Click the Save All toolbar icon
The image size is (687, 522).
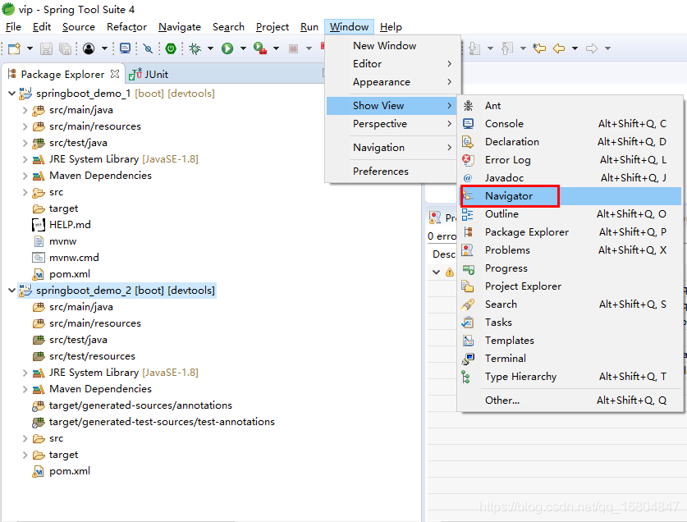pos(65,48)
